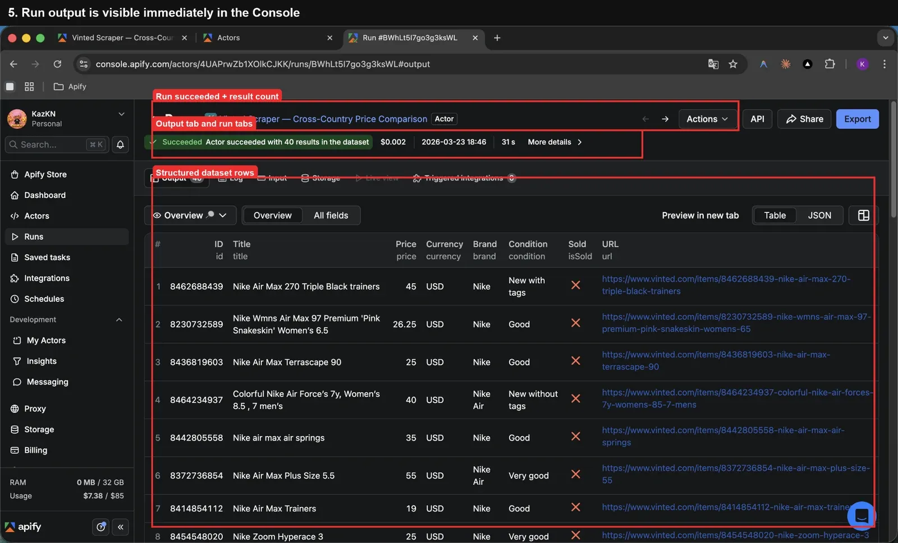Go to Dashboard in the sidebar
898x543 pixels.
pyautogui.click(x=67, y=195)
